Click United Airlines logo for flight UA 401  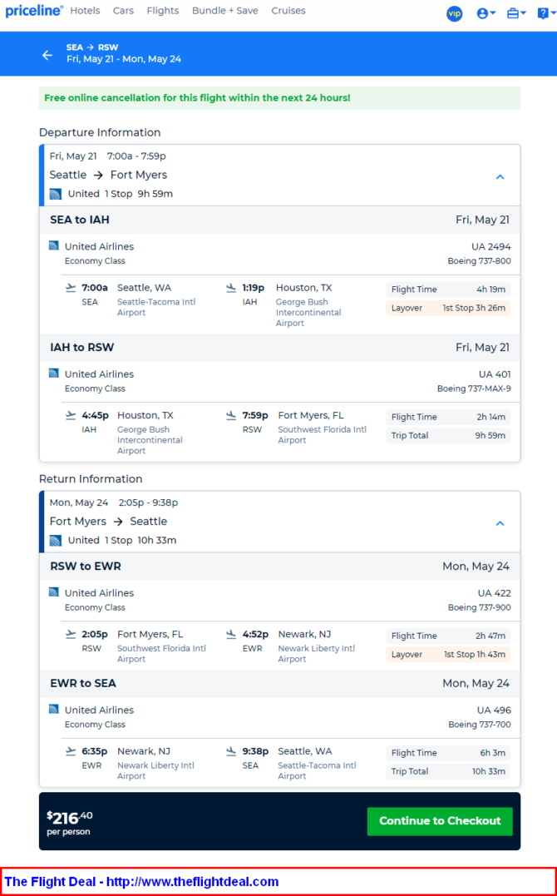54,374
